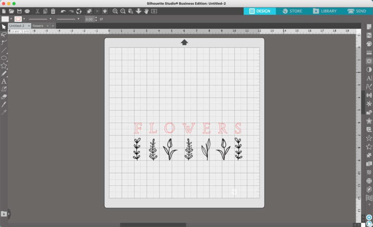Copy selection using the Copy icon
The image size is (373, 227).
(45, 11)
